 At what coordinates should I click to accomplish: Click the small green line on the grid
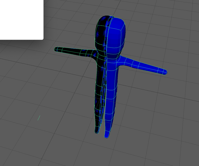click(39, 118)
